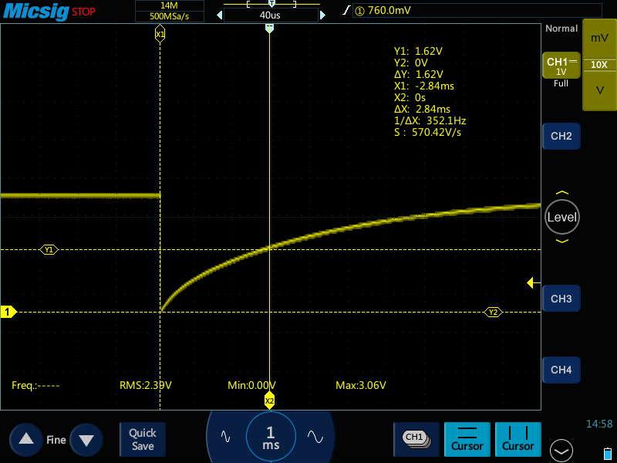Tap the X1: -2.84ms readout
617x463 pixels.
click(x=424, y=86)
